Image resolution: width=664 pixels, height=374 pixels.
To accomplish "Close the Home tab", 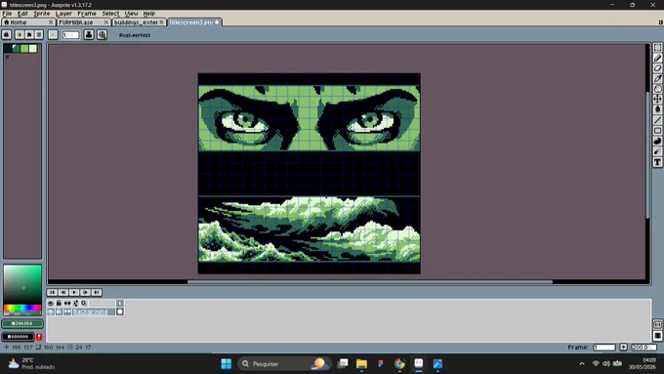I will point(51,22).
